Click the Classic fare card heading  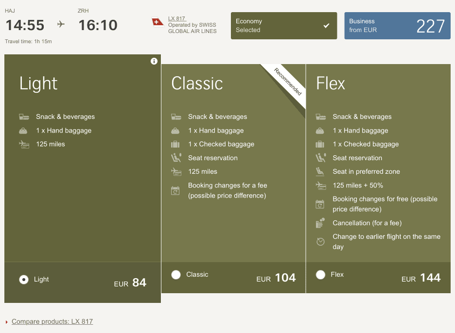(197, 83)
